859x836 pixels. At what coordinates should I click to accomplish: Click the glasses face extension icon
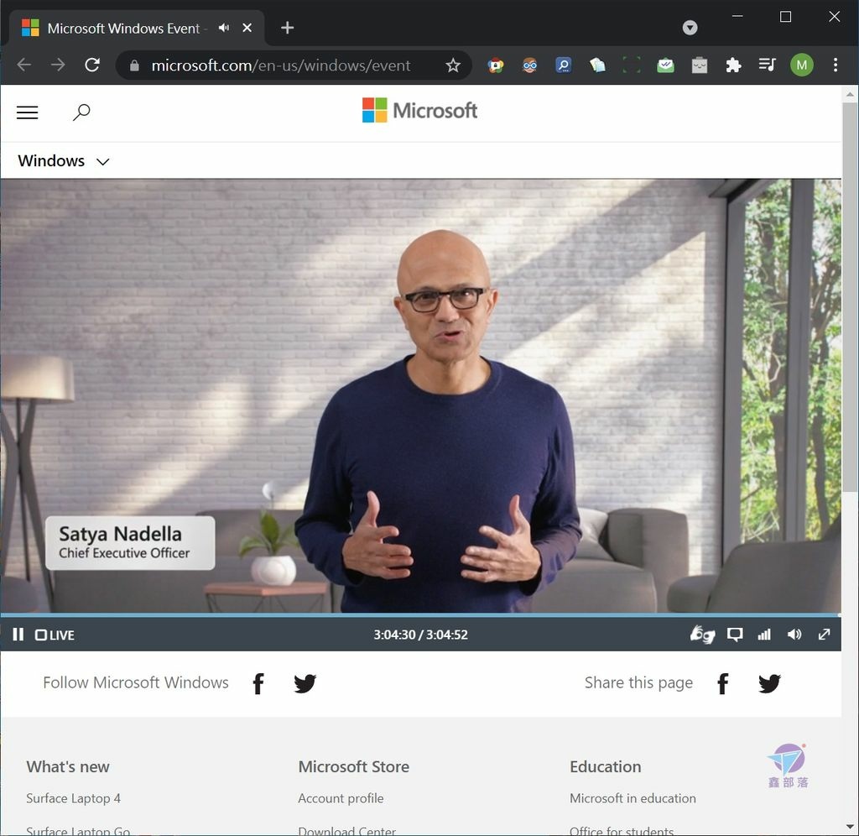530,65
